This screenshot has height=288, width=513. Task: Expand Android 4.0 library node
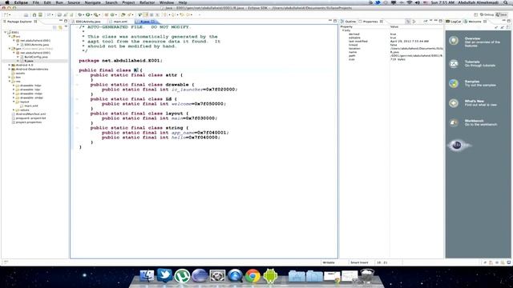click(x=10, y=65)
